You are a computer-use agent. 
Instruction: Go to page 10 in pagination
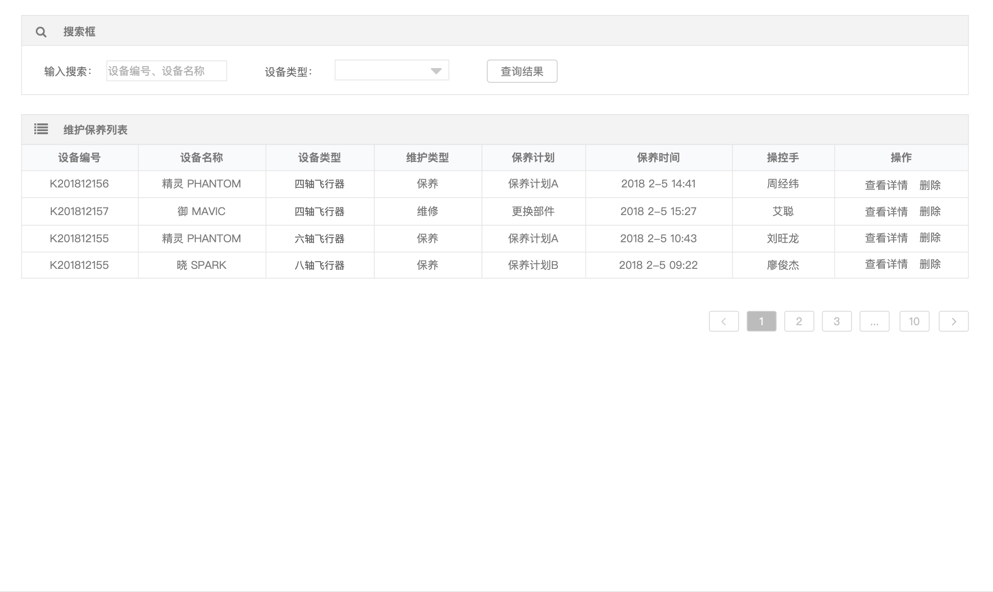pos(914,321)
